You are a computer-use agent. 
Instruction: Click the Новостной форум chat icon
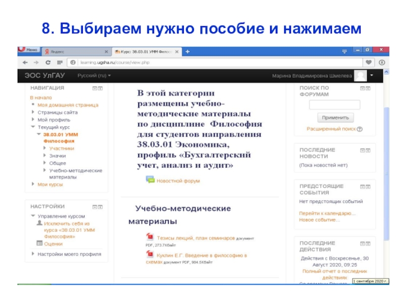click(x=150, y=180)
